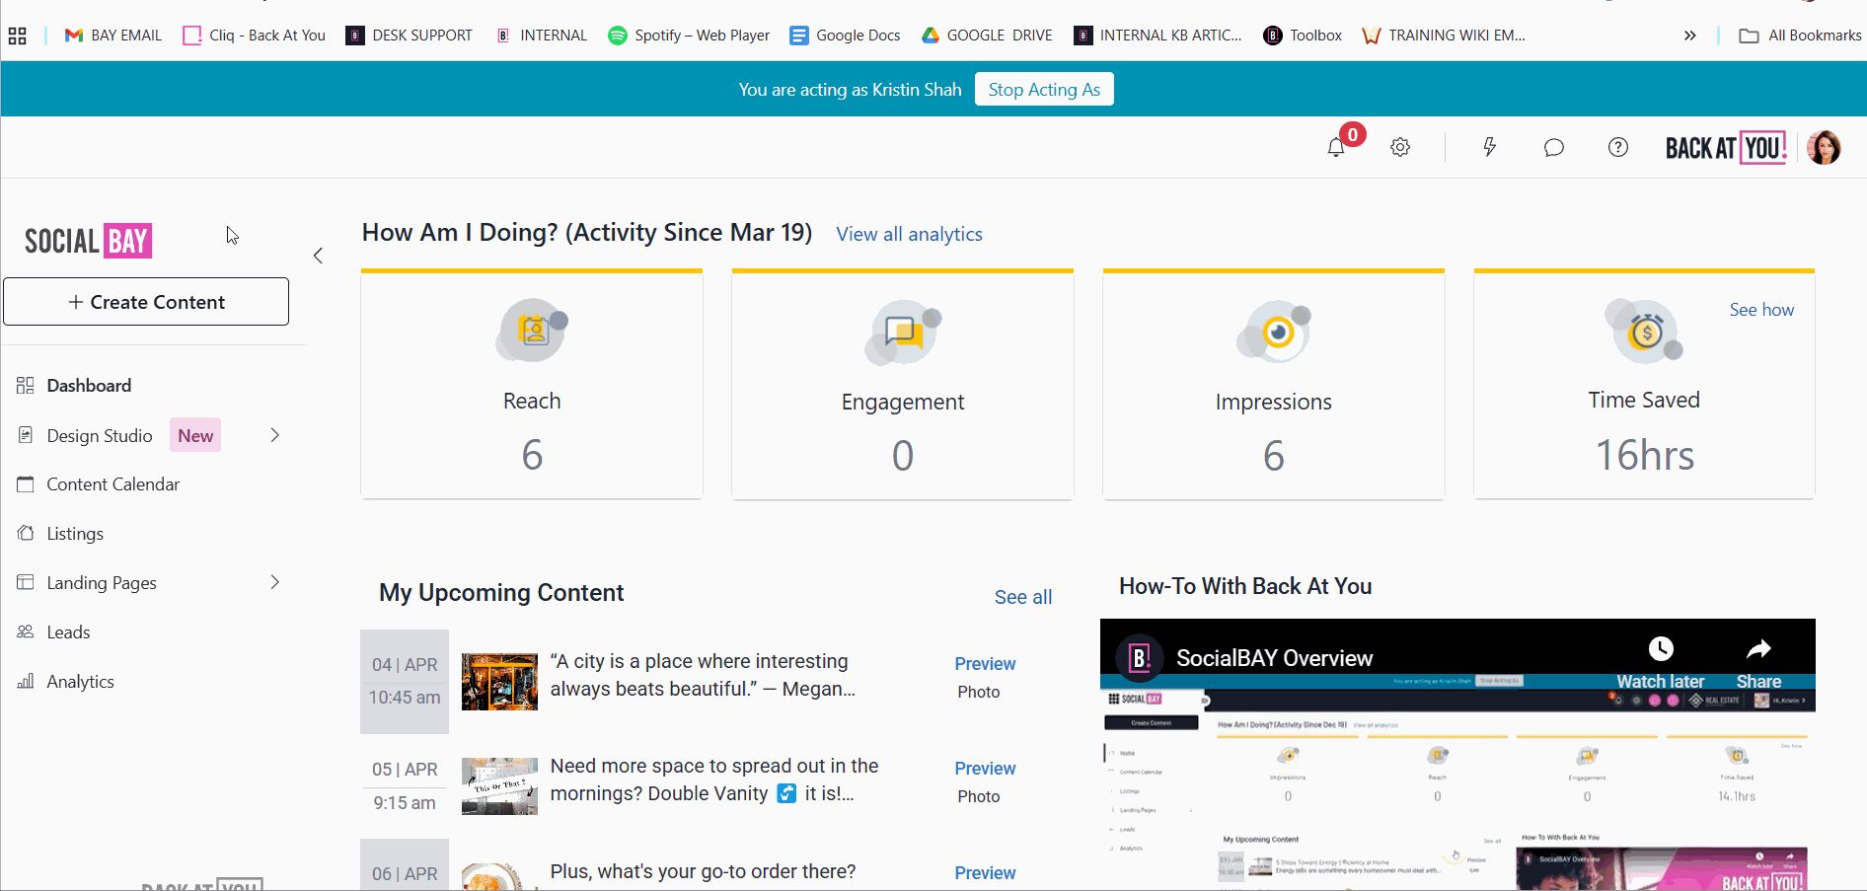Open the All Bookmarks folder
This screenshot has width=1867, height=891.
tap(1800, 36)
